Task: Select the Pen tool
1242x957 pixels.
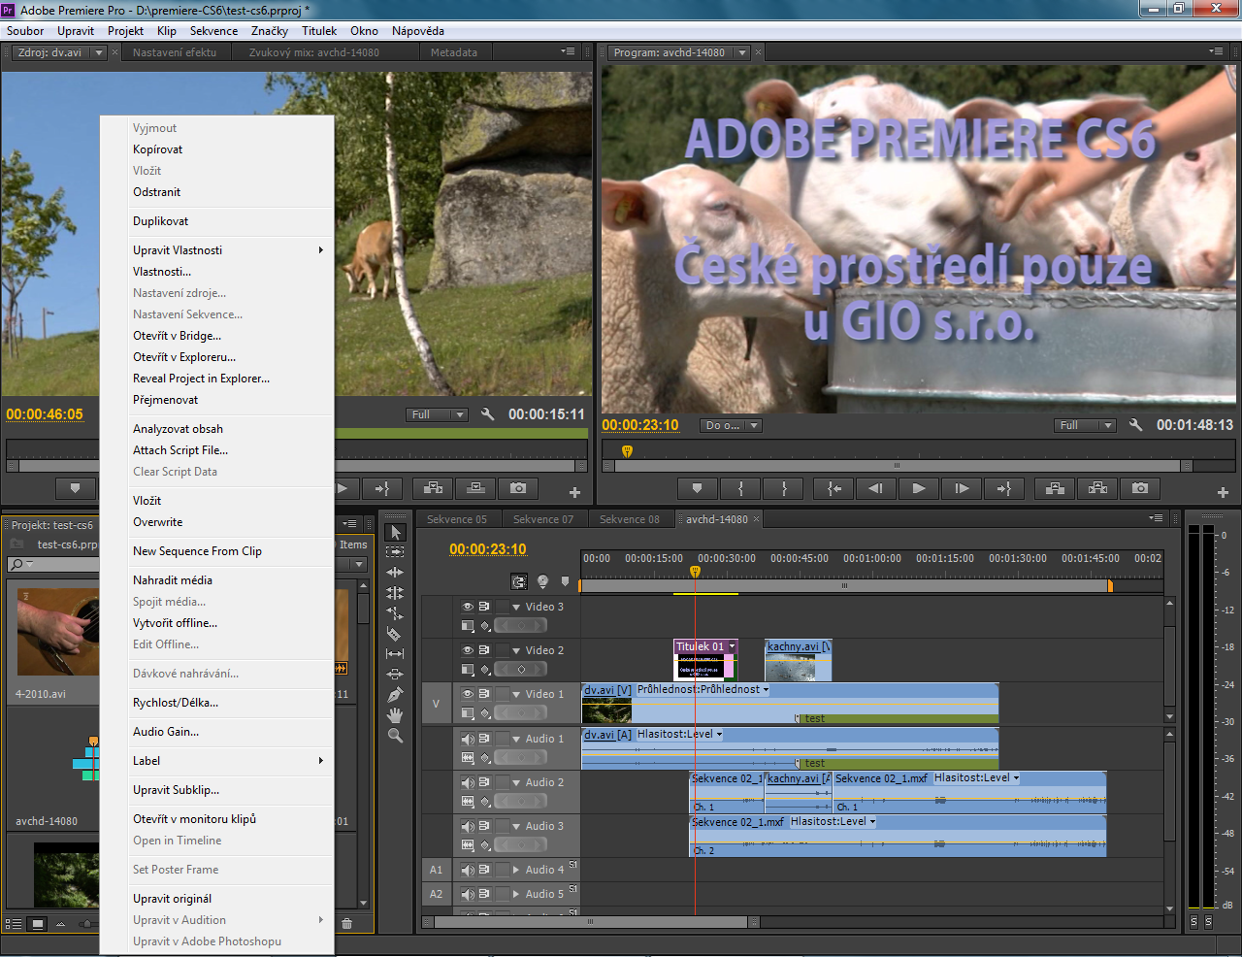Action: [x=395, y=695]
